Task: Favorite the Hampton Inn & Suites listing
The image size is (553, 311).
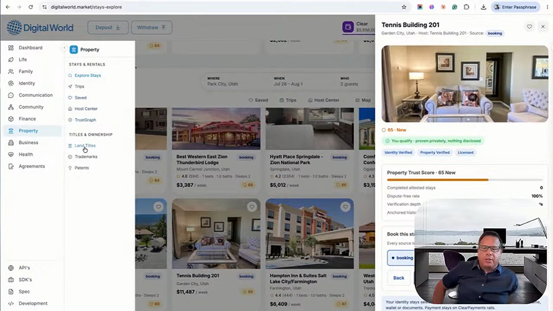Action: pos(345,207)
